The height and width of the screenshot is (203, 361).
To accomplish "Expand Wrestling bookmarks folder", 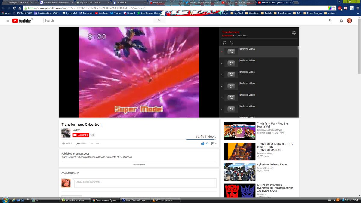I will 252,13.
